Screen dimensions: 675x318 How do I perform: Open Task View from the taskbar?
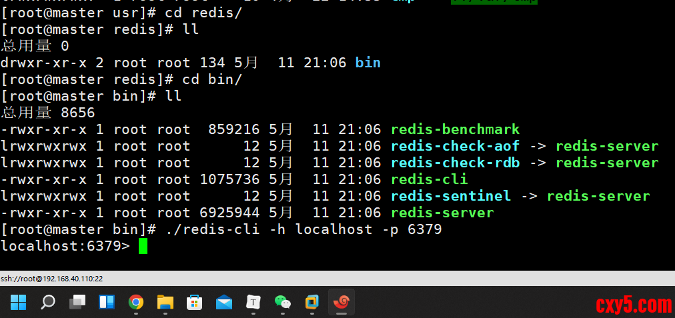tap(77, 303)
